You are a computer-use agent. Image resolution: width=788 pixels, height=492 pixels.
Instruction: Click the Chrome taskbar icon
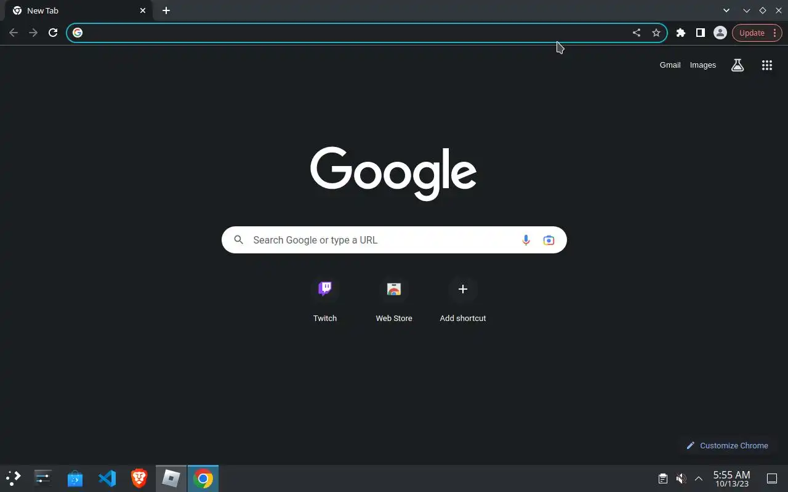203,478
